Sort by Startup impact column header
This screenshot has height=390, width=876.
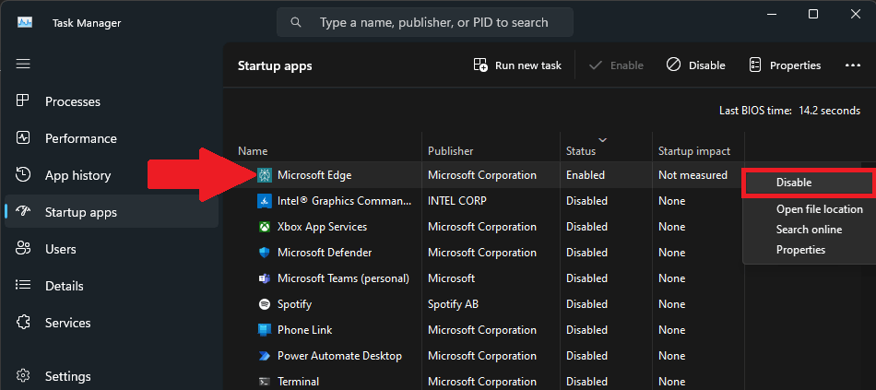coord(693,151)
